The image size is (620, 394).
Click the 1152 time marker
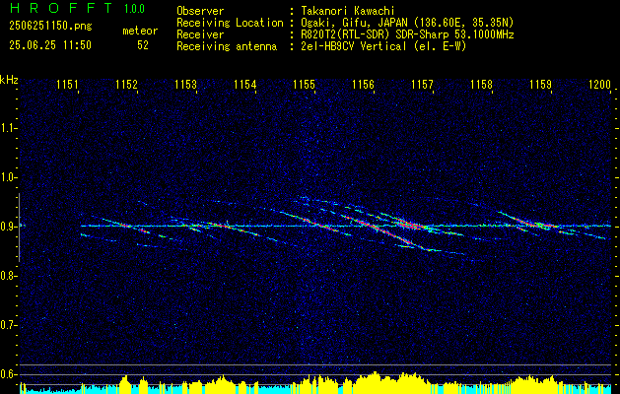coord(126,85)
